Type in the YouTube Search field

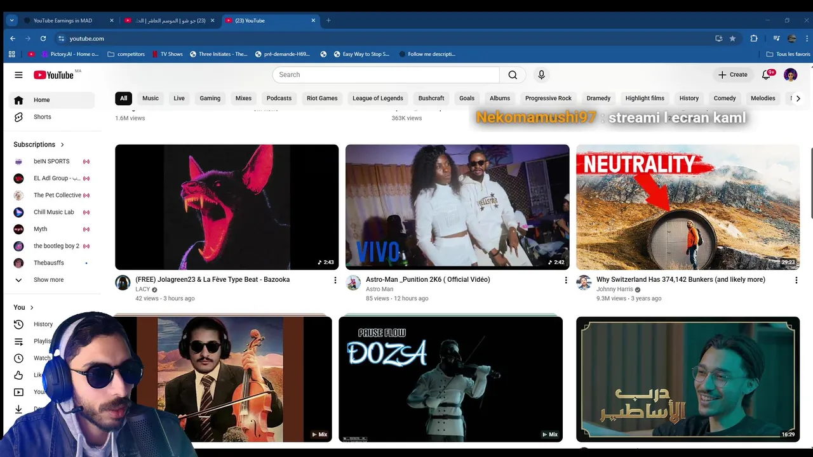point(386,75)
